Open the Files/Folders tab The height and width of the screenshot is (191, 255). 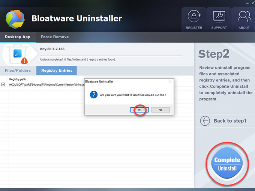click(18, 71)
